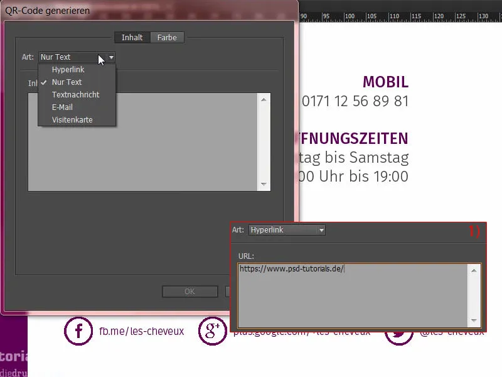The height and width of the screenshot is (377, 502).
Task: Click the up arrow of the Inhalt scrollbar
Action: [264, 100]
